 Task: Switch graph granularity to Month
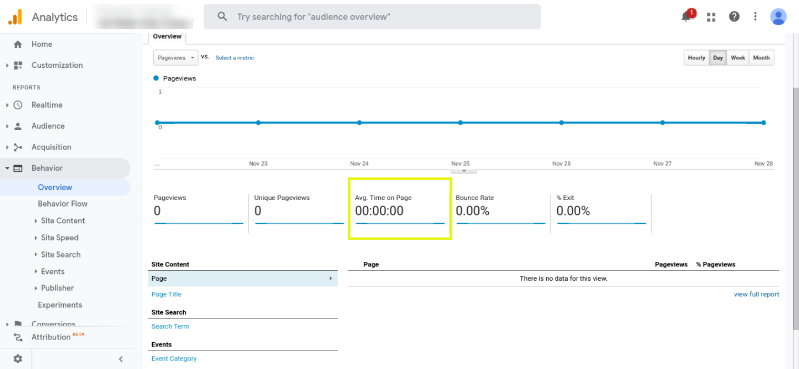coord(761,58)
